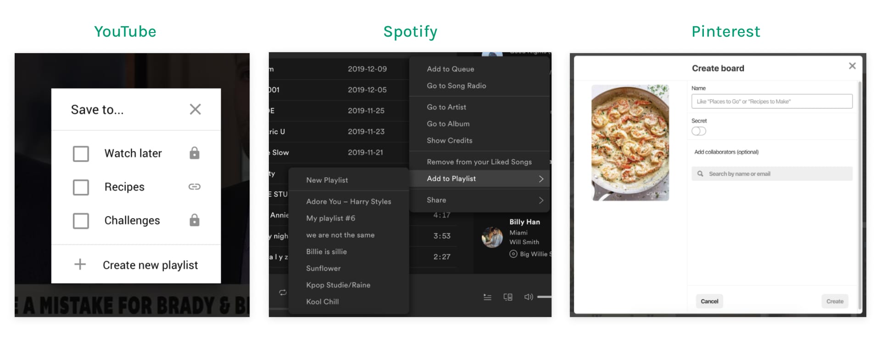Click the lock icon beside Challenges
Viewport: 881px width, 339px height.
[x=195, y=220]
